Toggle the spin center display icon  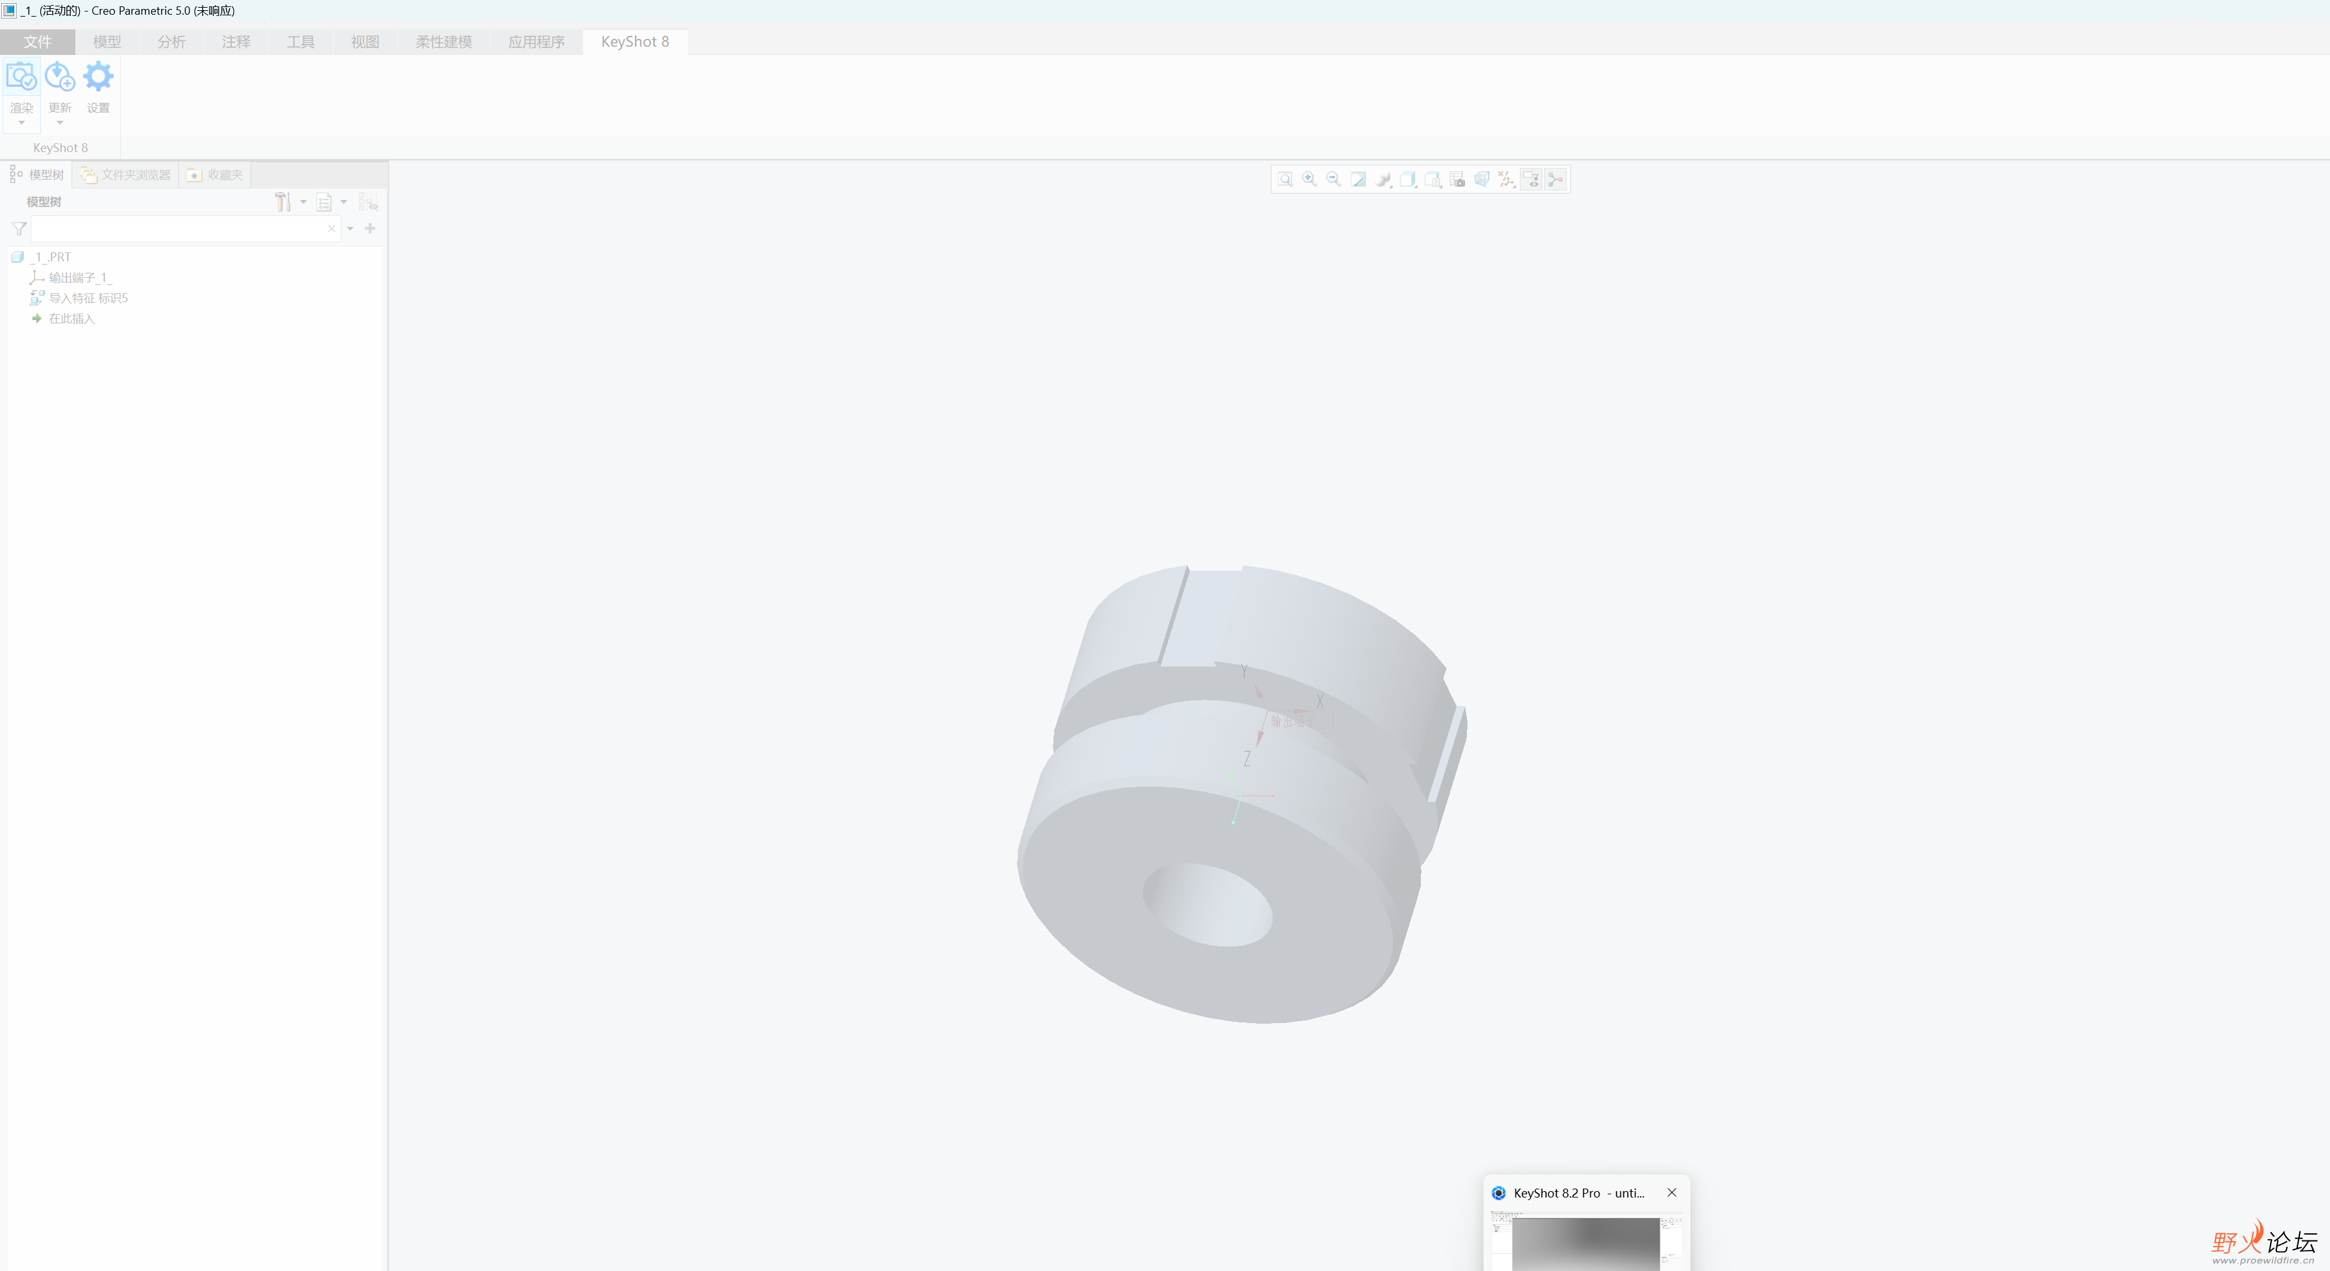[1555, 179]
